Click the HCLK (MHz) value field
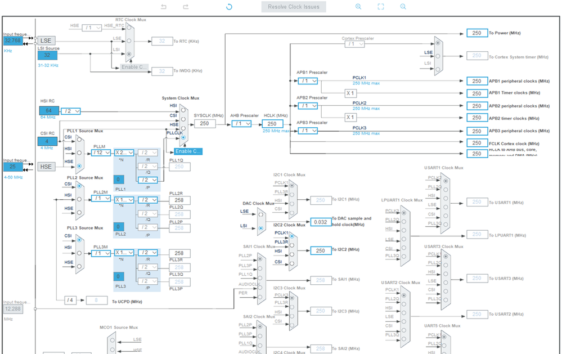Image resolution: width=562 pixels, height=354 pixels. (x=272, y=124)
